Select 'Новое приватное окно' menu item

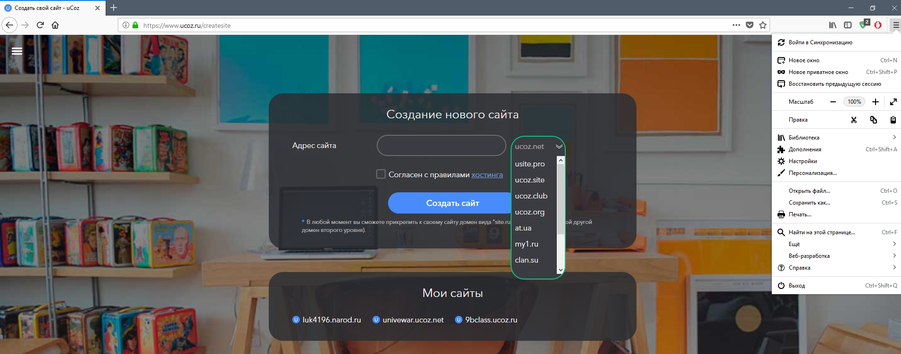pyautogui.click(x=836, y=72)
